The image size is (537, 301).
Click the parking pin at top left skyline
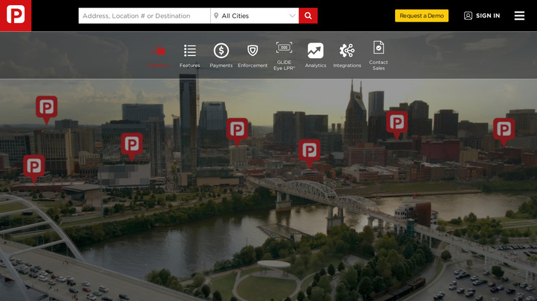click(46, 108)
